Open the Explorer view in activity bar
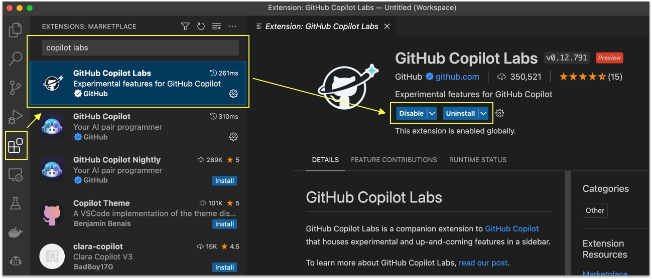This screenshot has height=279, width=652. [x=16, y=31]
